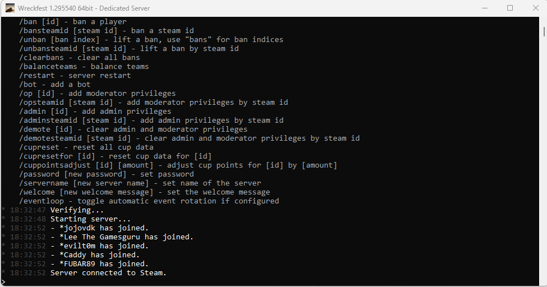547x287 pixels.
Task: Click the command prompt input line
Action: pos(270,282)
